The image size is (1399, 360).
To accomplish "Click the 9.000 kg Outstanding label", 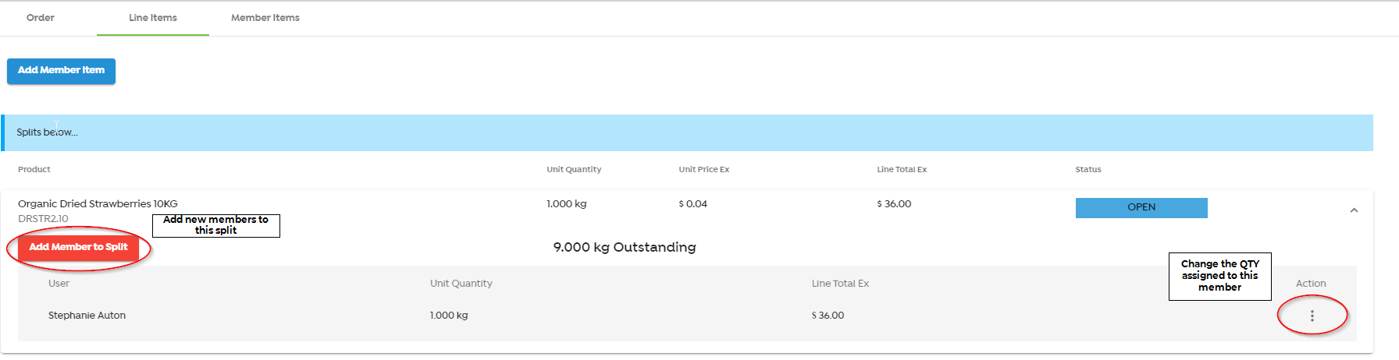I will 624,247.
